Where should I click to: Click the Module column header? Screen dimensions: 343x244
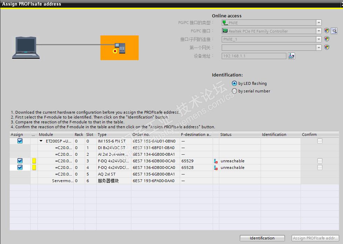[56, 135]
